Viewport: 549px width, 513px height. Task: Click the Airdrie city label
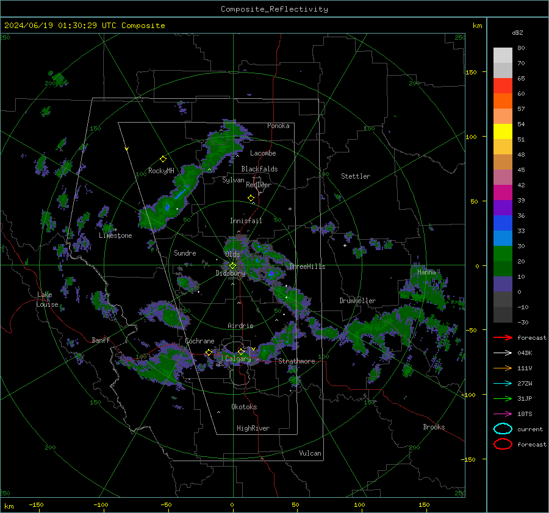(240, 326)
